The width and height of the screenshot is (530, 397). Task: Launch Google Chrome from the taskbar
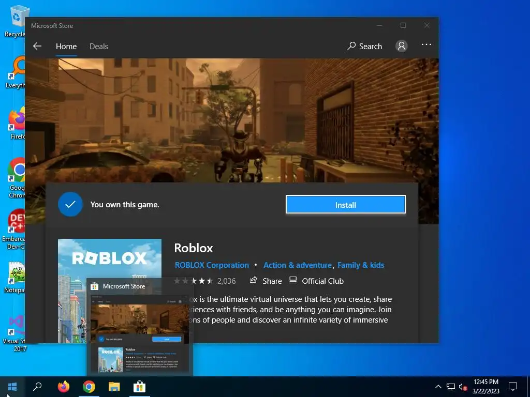click(89, 387)
